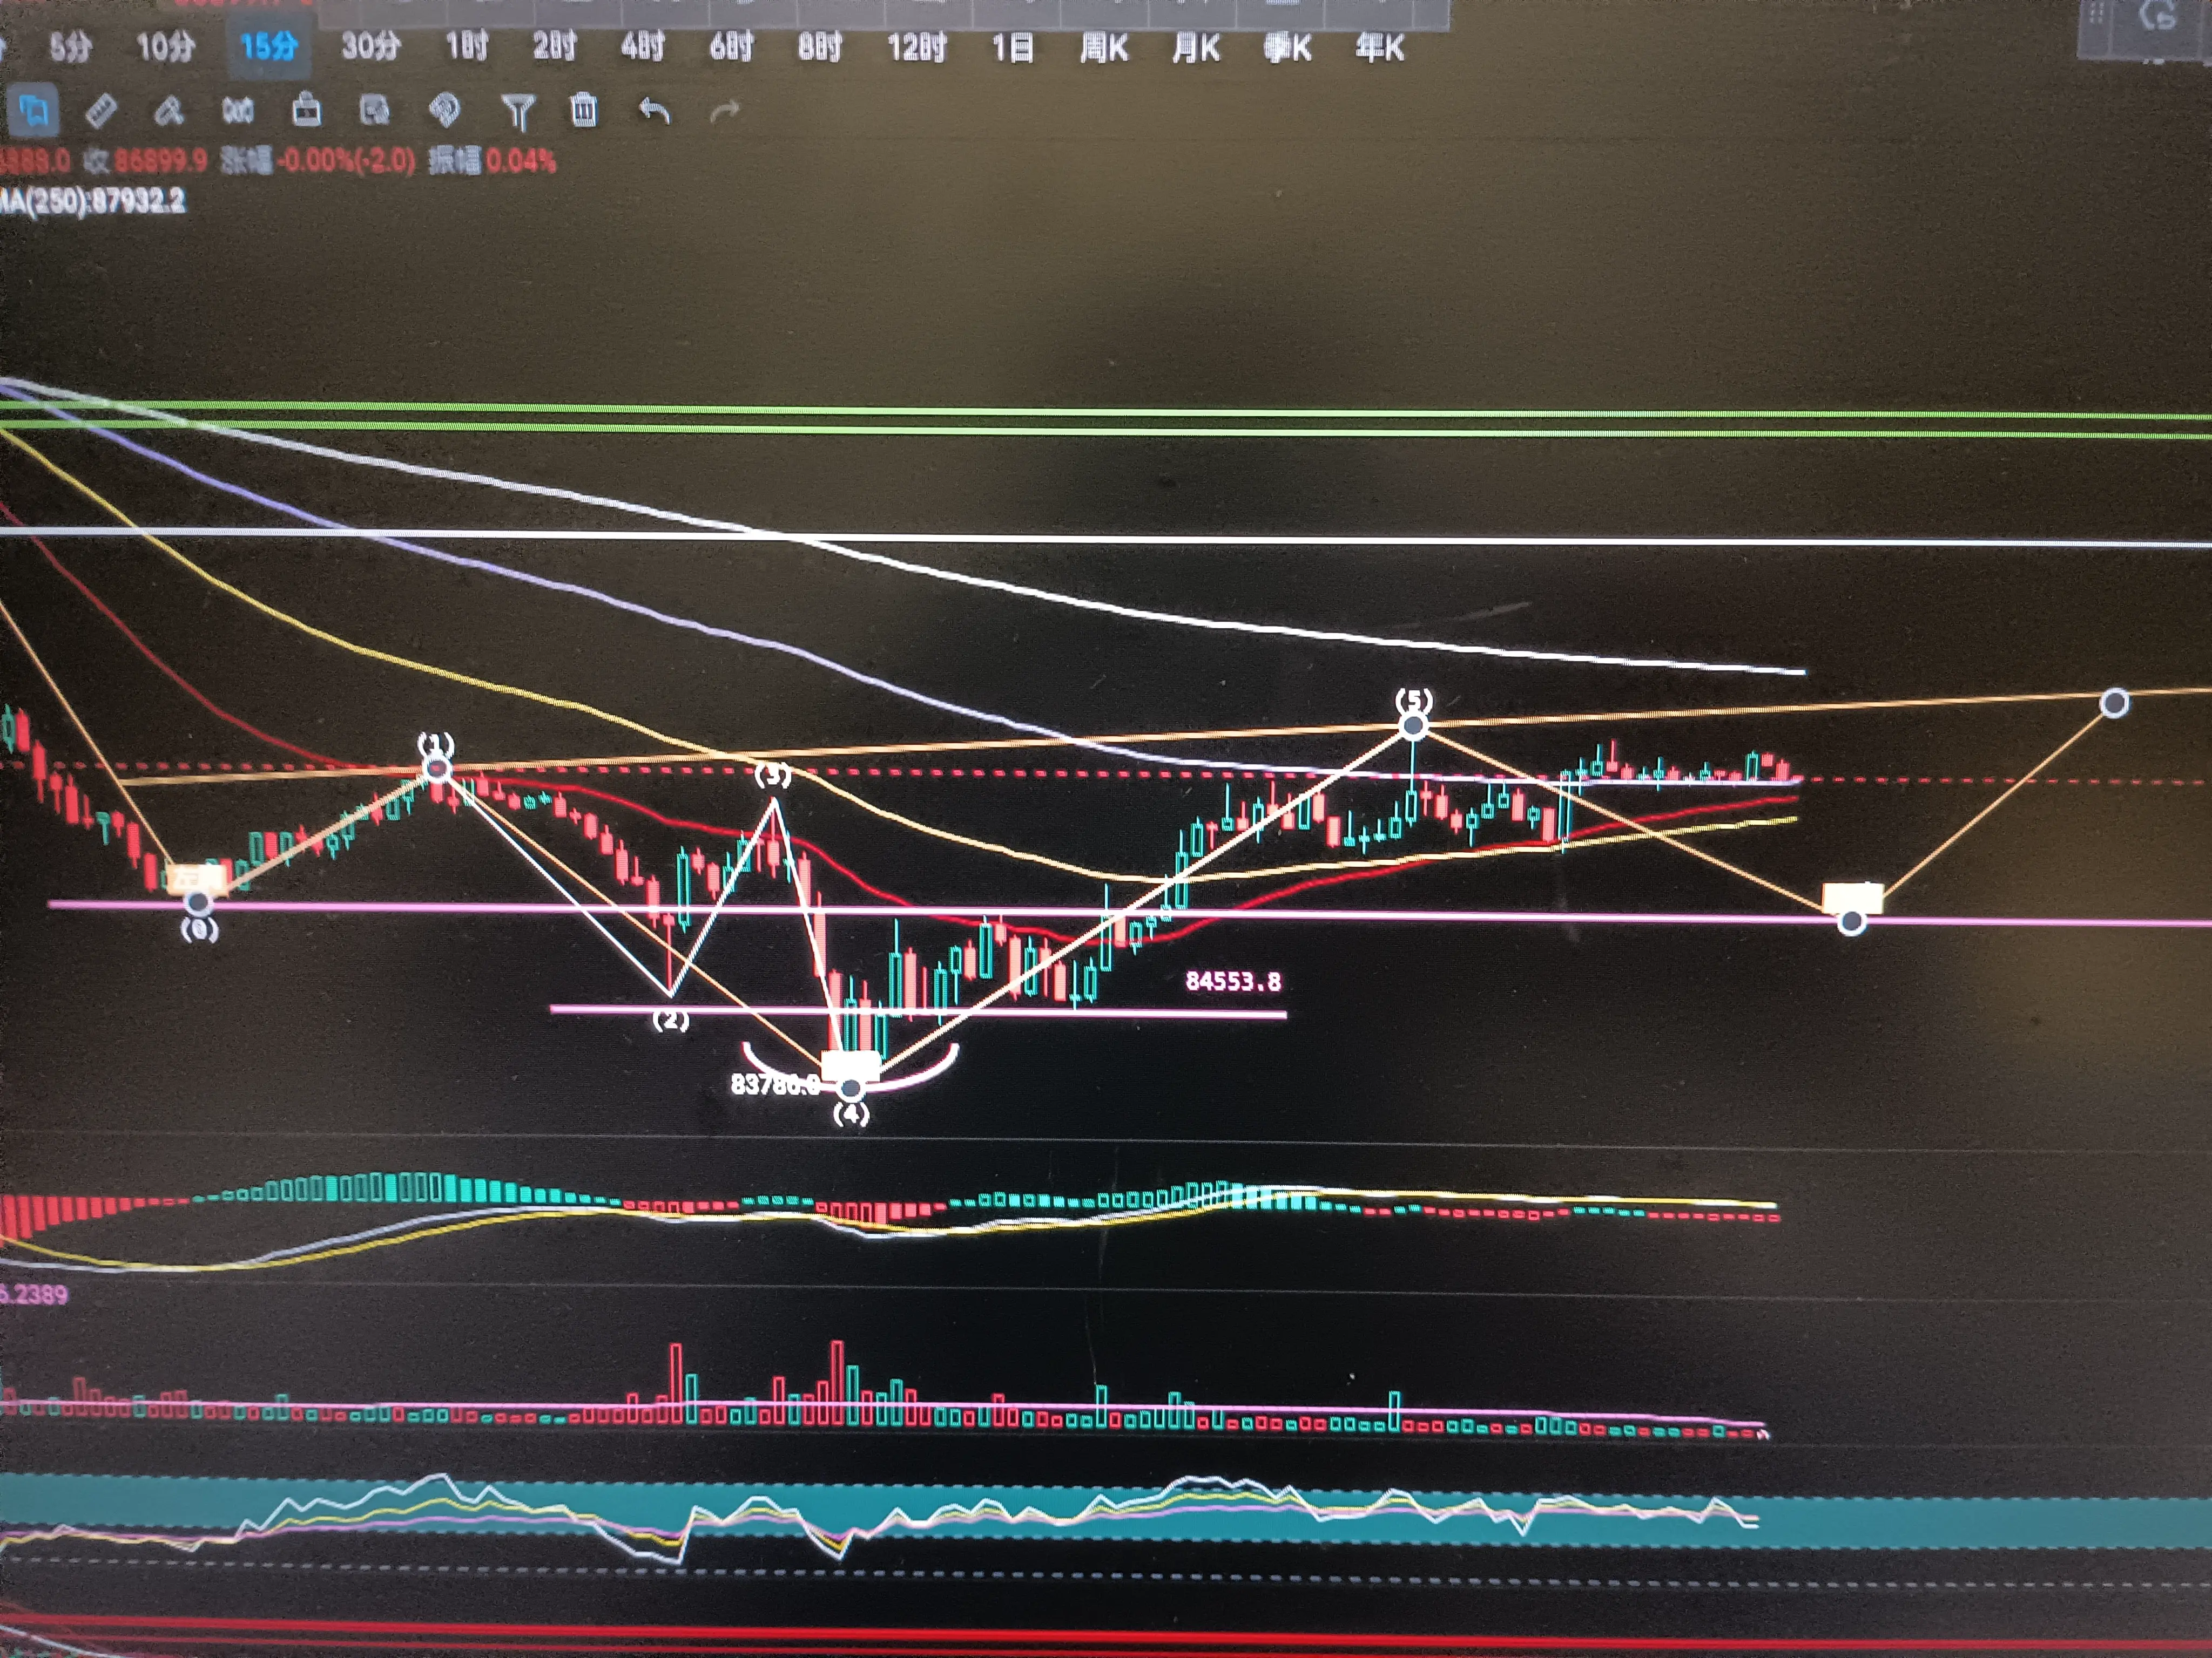
Task: Select the ruler measure tool
Action: click(x=101, y=111)
